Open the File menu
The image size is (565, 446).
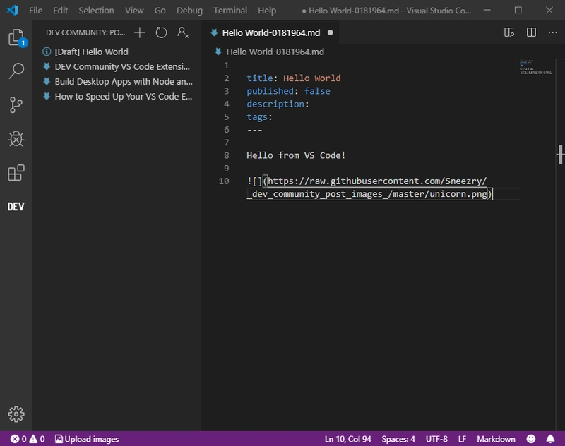[36, 11]
